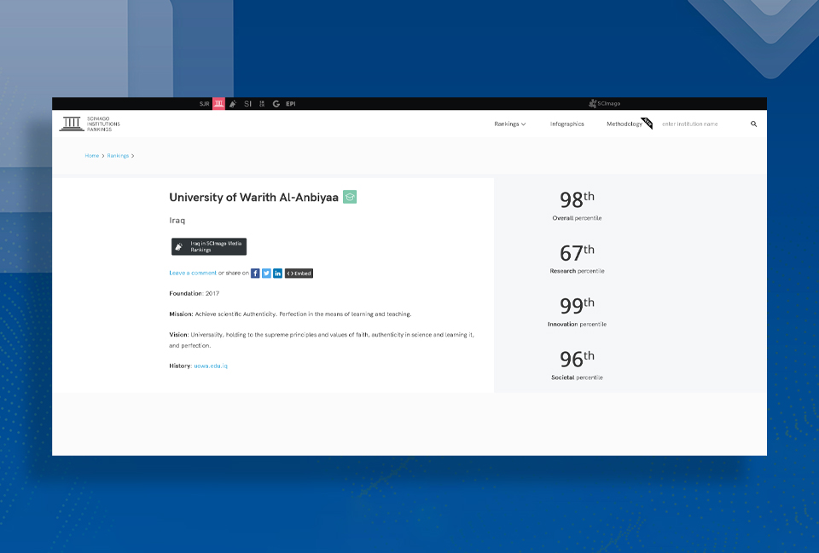Open the Scimago Institutions Rankings logo

point(90,124)
